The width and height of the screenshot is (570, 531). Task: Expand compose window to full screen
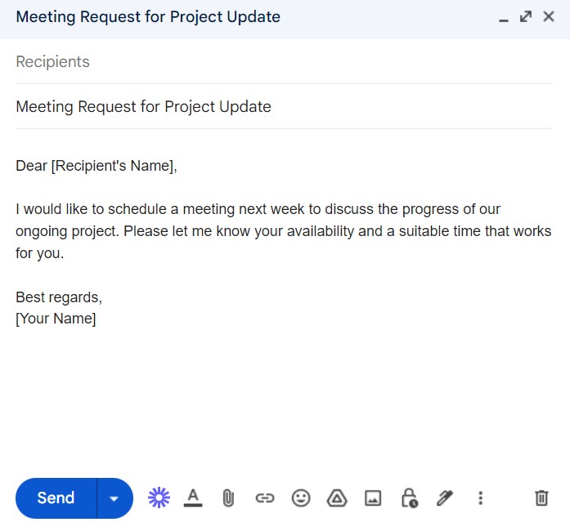click(526, 16)
